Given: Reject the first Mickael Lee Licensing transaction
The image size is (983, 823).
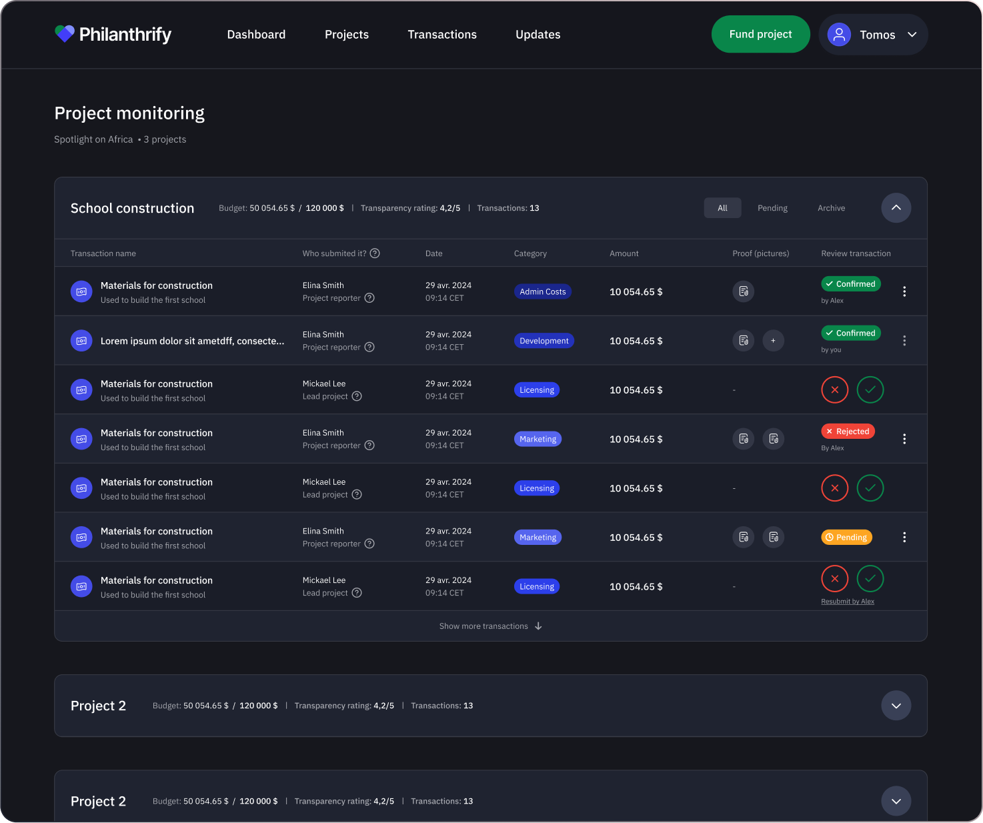Looking at the screenshot, I should click(834, 390).
